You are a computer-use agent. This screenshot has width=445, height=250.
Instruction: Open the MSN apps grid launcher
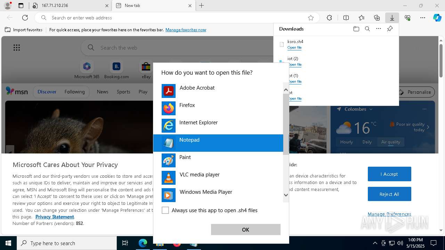[x=17, y=48]
